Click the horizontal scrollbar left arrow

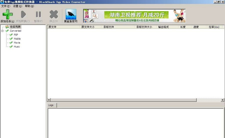click(49, 100)
